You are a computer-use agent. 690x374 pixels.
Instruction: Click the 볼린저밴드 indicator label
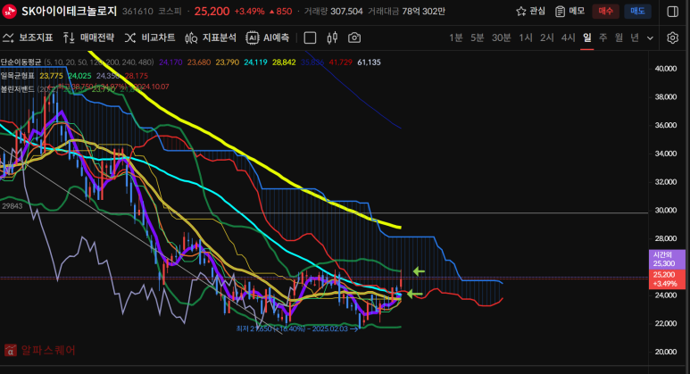(18, 89)
